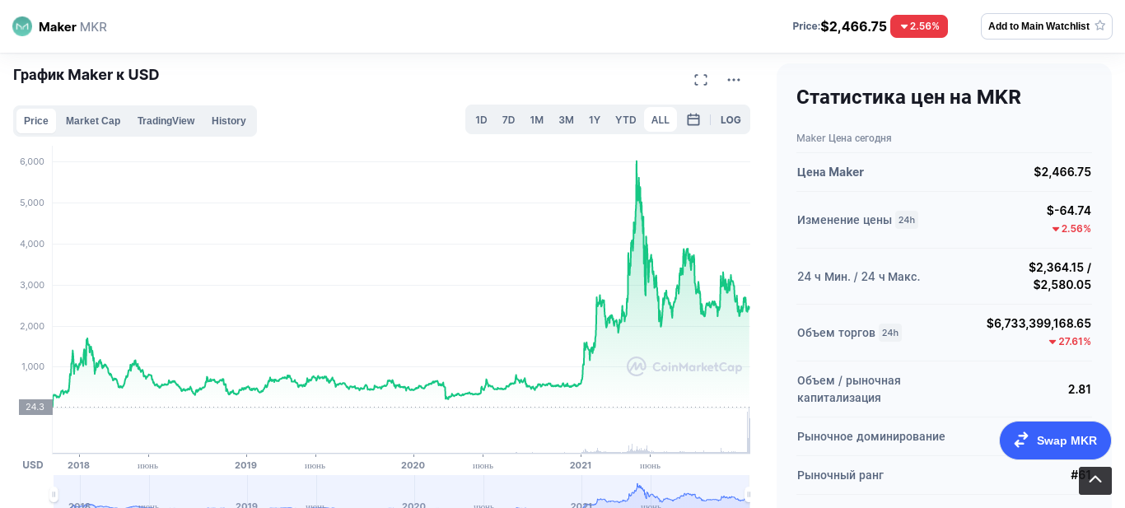Viewport: 1125px width, 508px height.
Task: Select the 1D time range
Action: [x=481, y=119]
